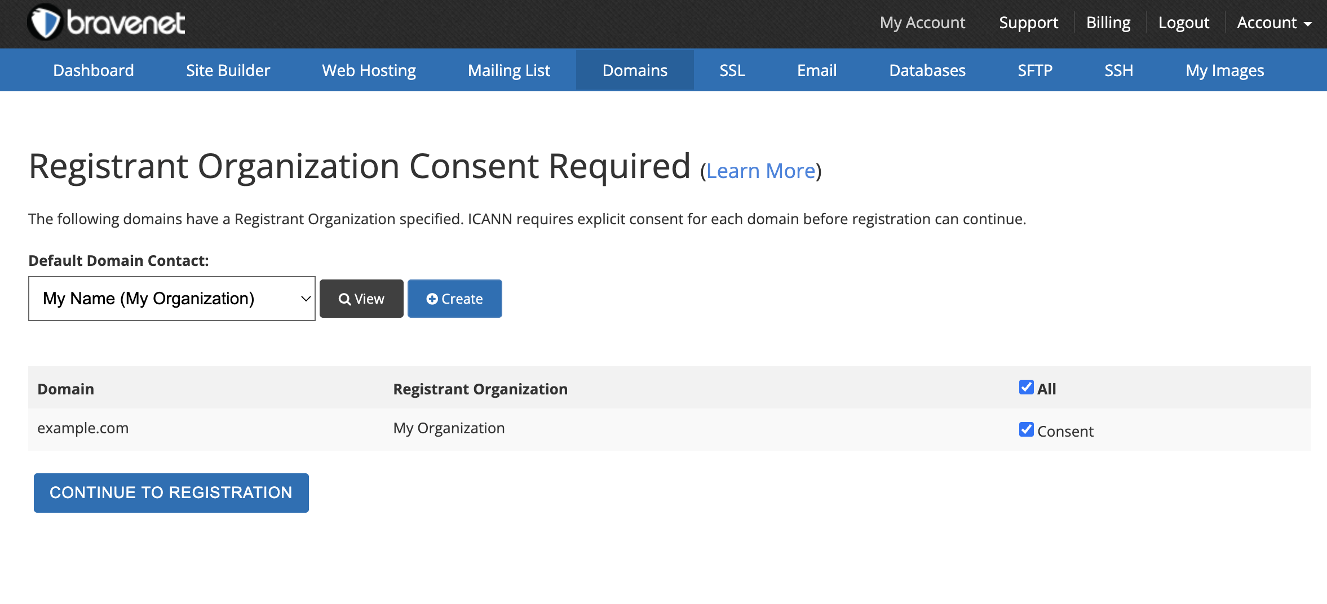
Task: Follow the Learn More link
Action: click(x=760, y=171)
